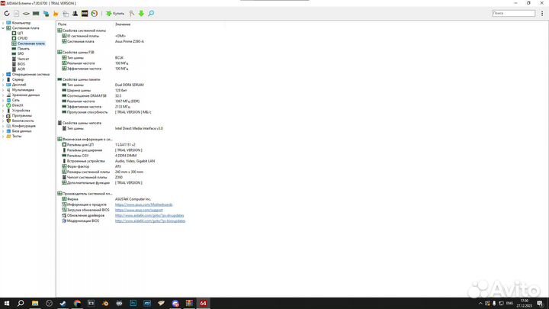Select База данных in the tree
The image size is (549, 309).
click(x=21, y=131)
